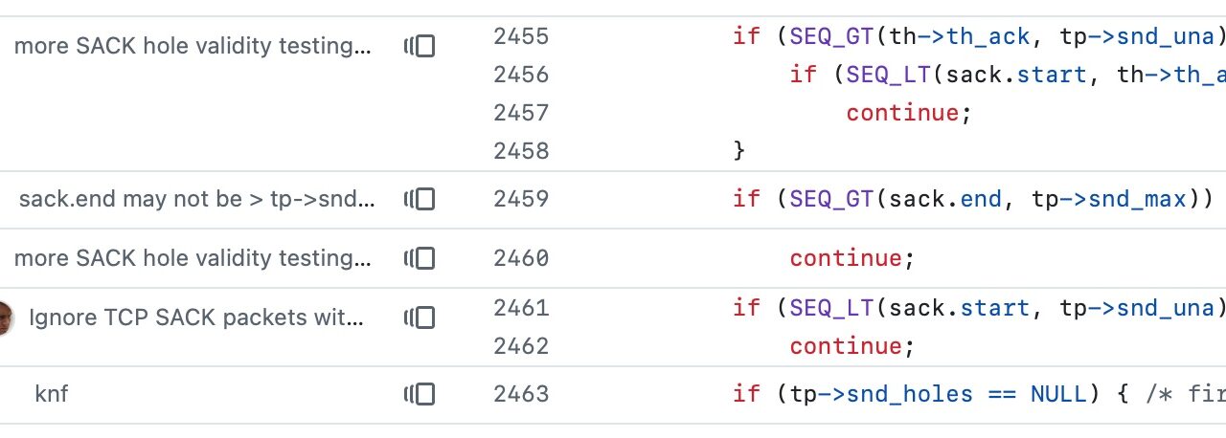
Task: View blame prior to change at line 2461
Action: (420, 318)
